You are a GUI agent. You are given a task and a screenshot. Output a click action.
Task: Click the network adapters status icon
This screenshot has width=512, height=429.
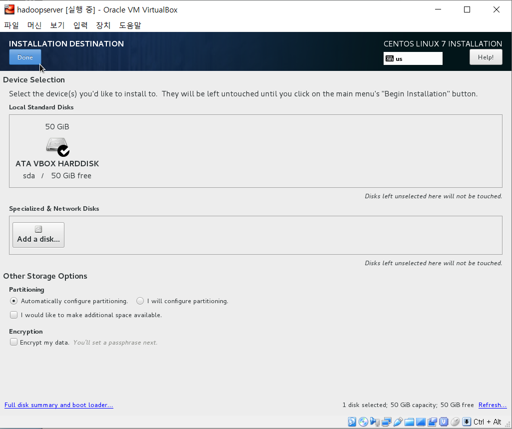click(x=386, y=422)
